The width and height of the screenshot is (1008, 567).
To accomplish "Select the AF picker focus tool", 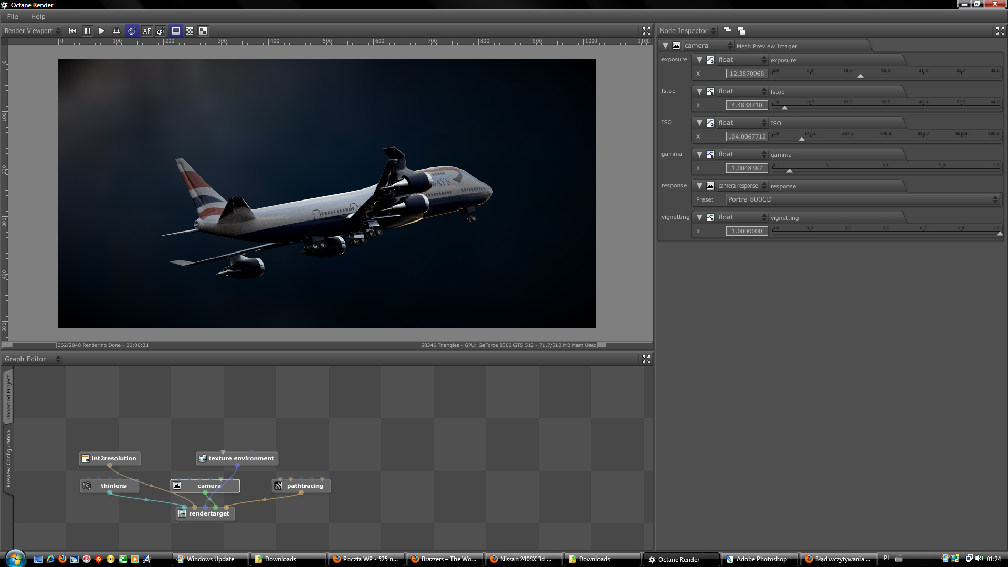I will pos(161,31).
